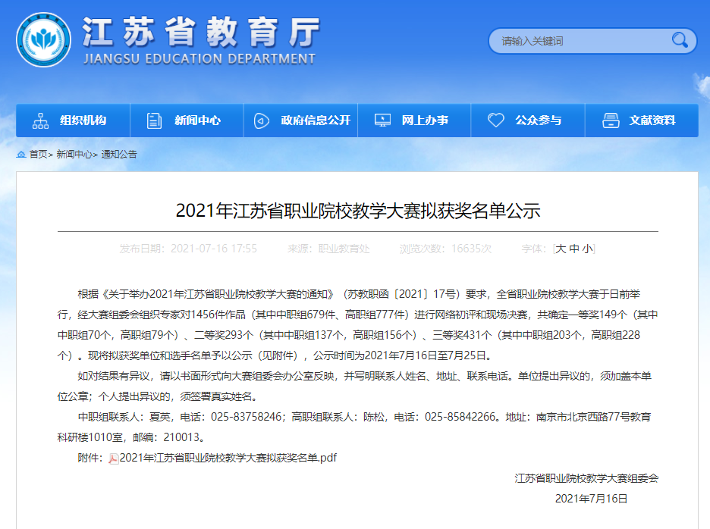Click the PDF icon beside the attachment
The height and width of the screenshot is (529, 710).
coord(114,459)
